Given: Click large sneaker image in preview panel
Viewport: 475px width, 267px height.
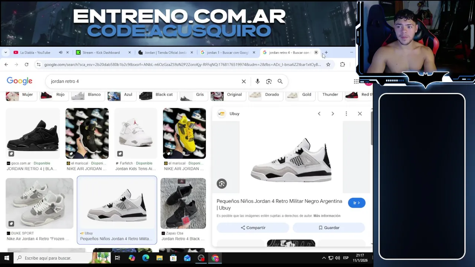Looking at the screenshot, I should click(291, 157).
